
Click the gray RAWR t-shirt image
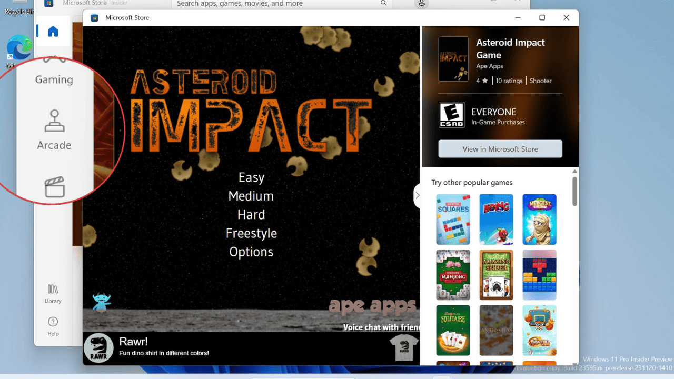pyautogui.click(x=404, y=348)
